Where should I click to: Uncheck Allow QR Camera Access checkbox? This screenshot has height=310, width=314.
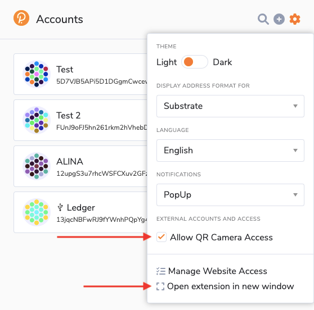162,237
